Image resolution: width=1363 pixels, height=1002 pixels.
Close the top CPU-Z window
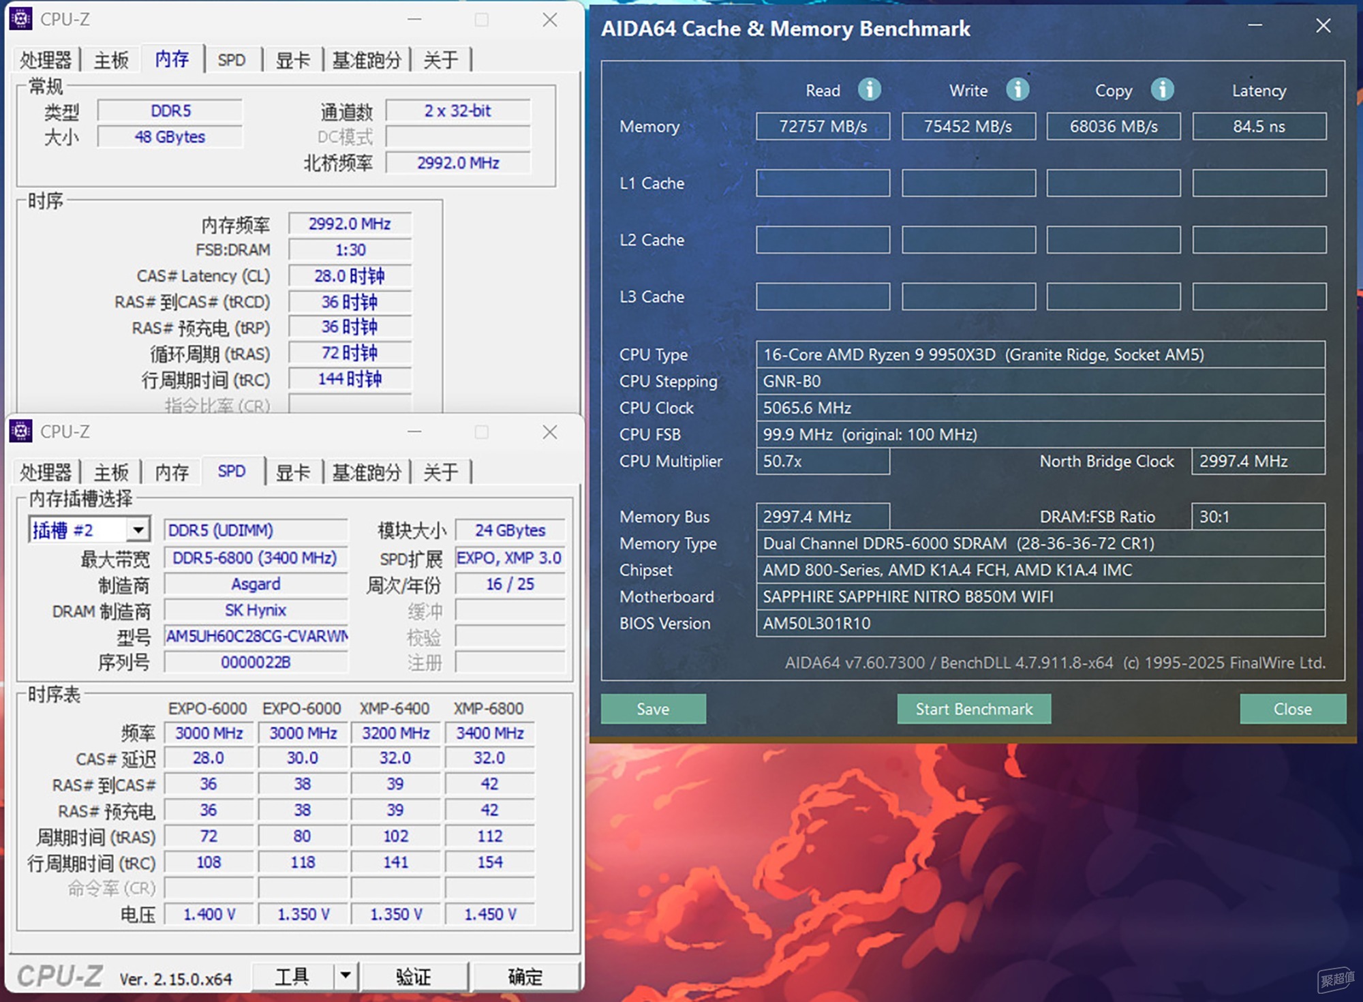(x=550, y=20)
